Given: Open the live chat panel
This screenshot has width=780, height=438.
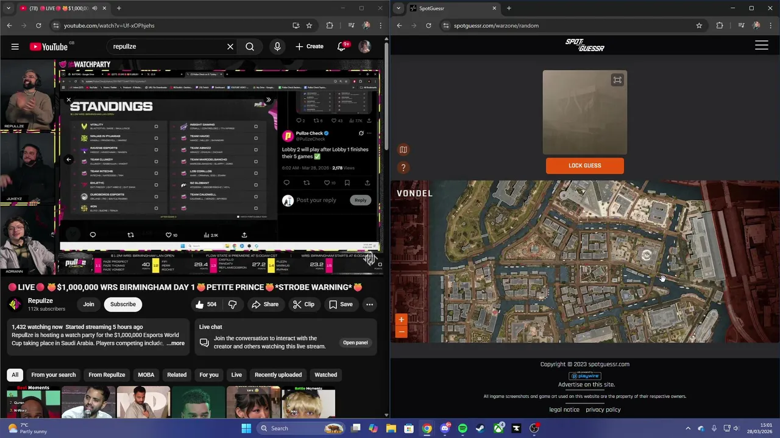Looking at the screenshot, I should pos(355,342).
